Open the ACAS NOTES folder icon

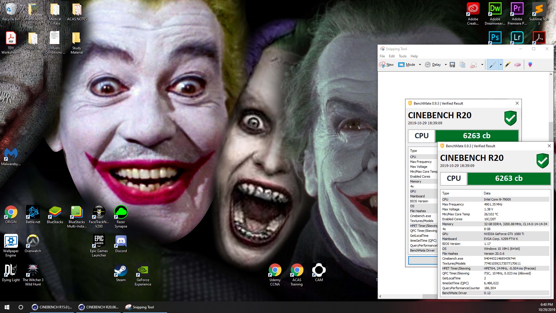pyautogui.click(x=77, y=12)
